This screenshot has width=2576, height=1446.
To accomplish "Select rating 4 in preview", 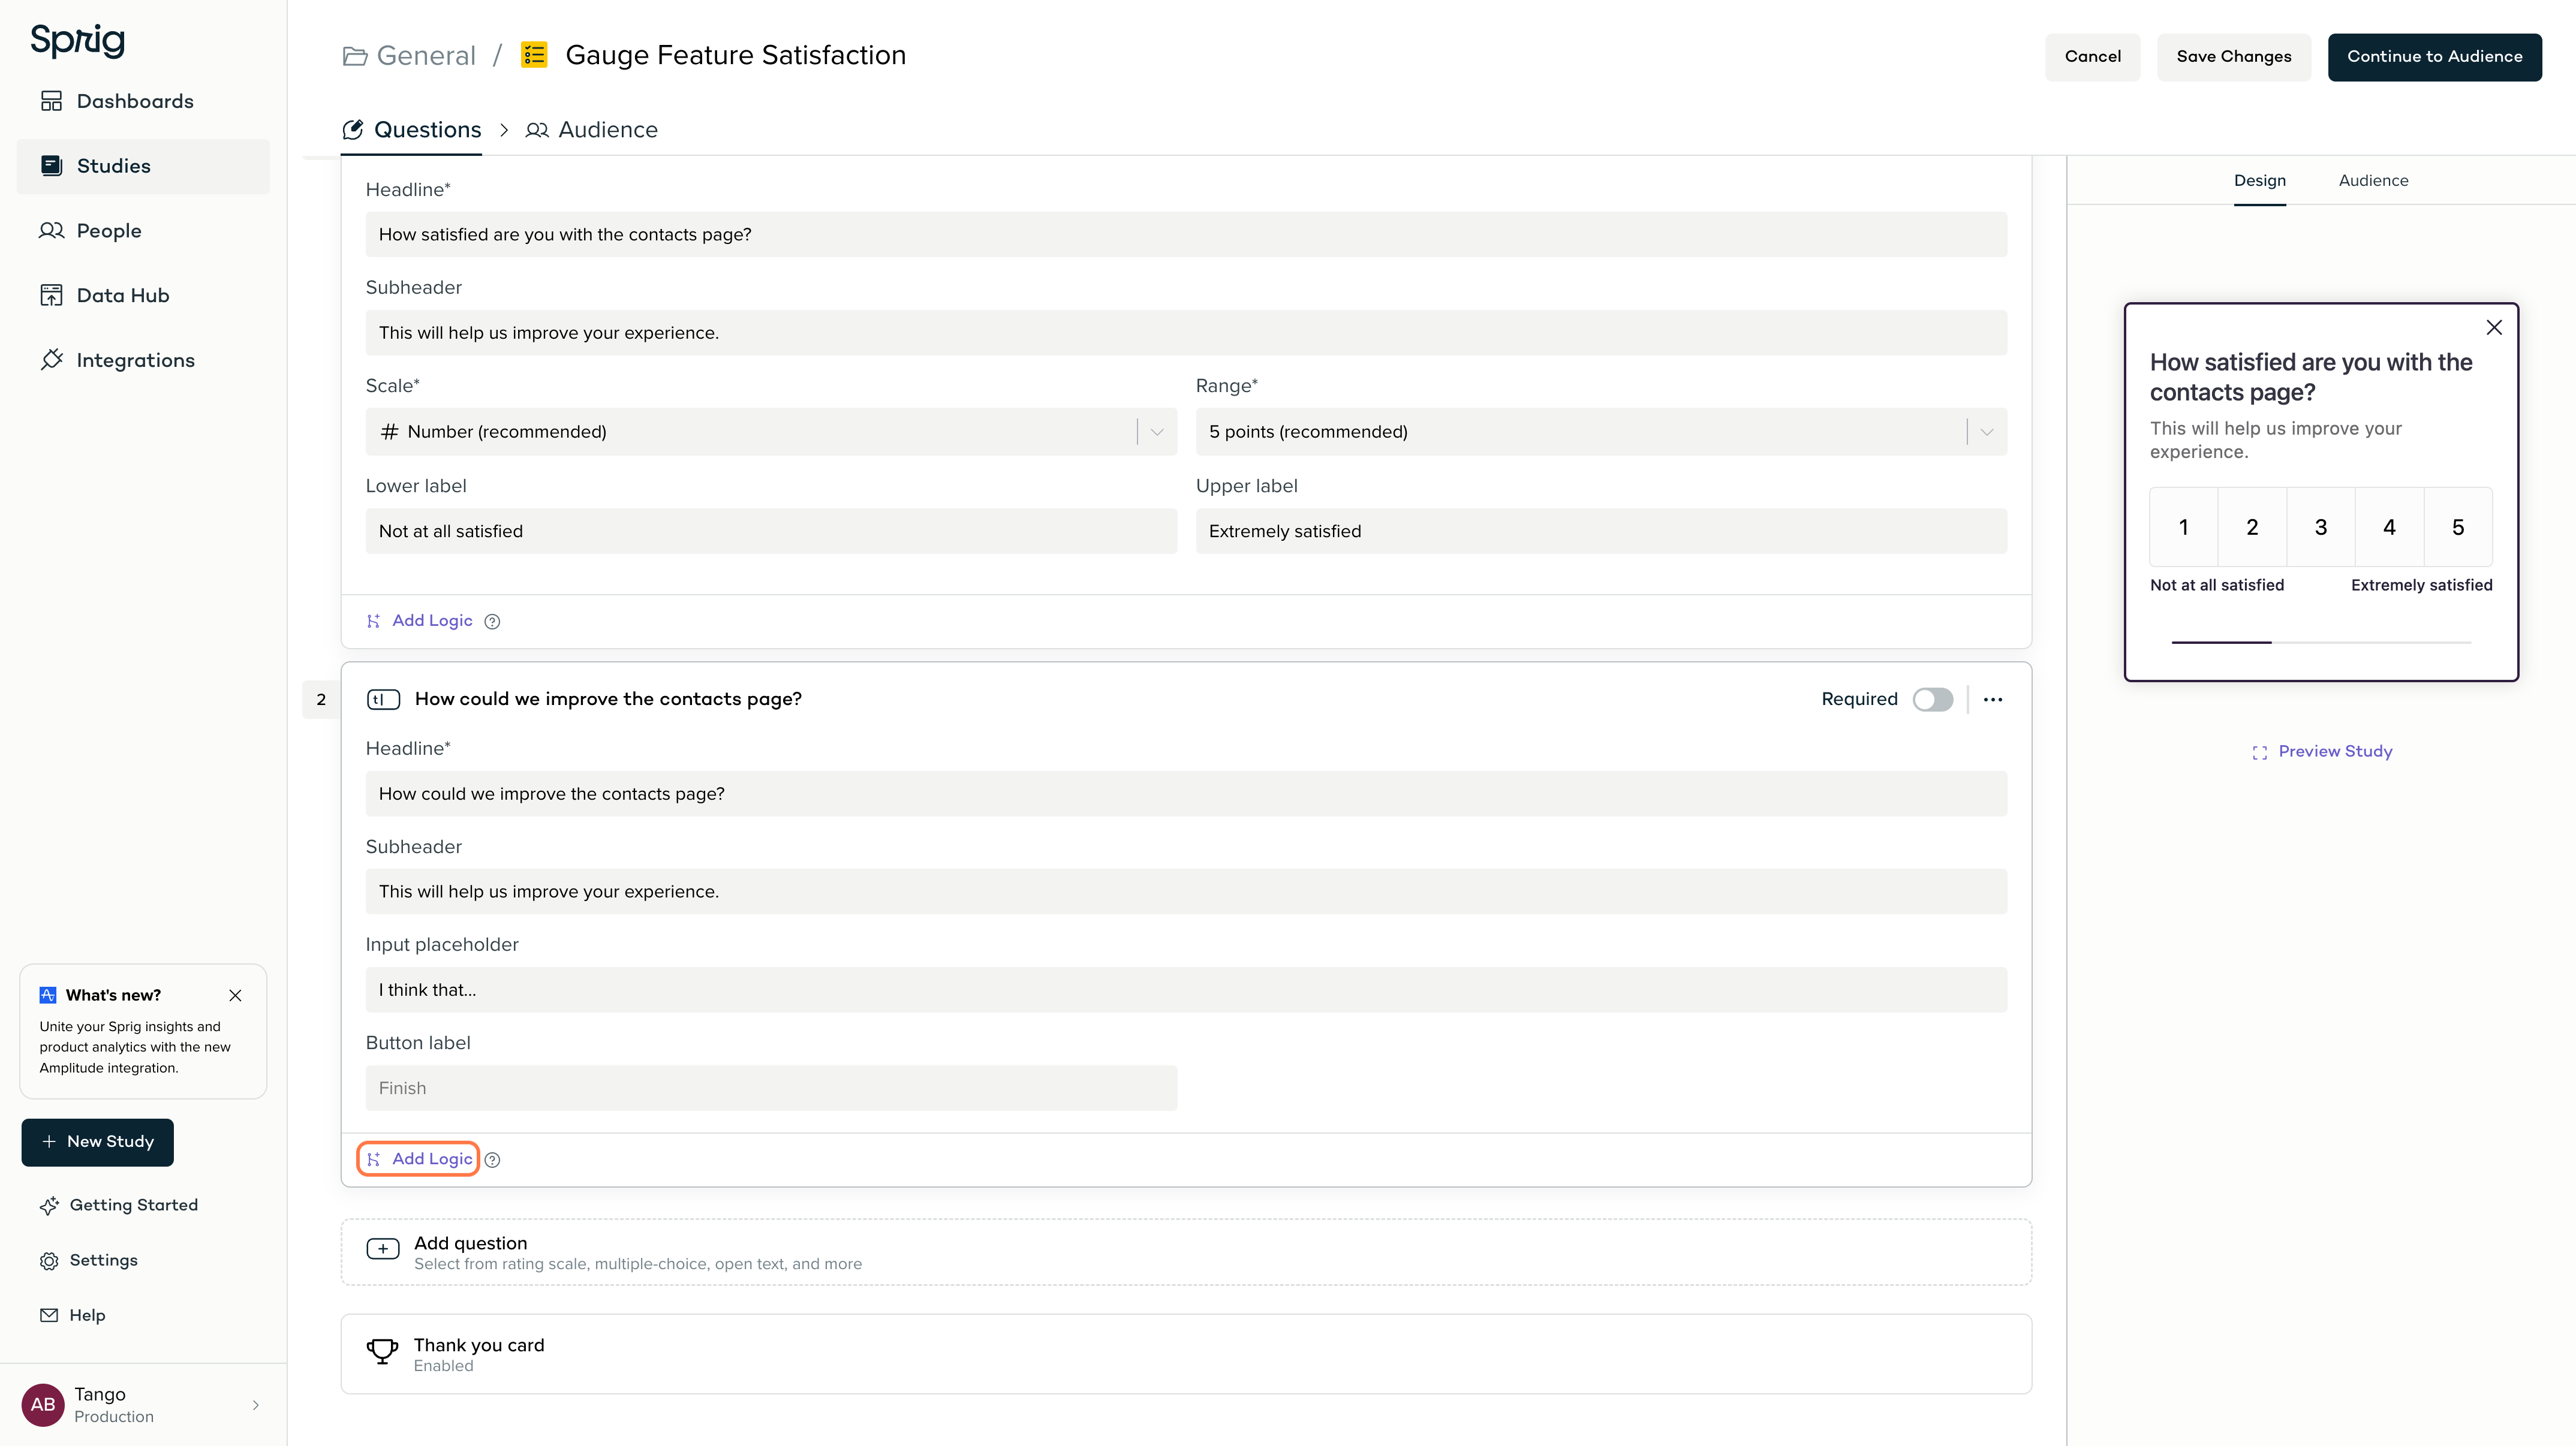I will pos(2389,527).
